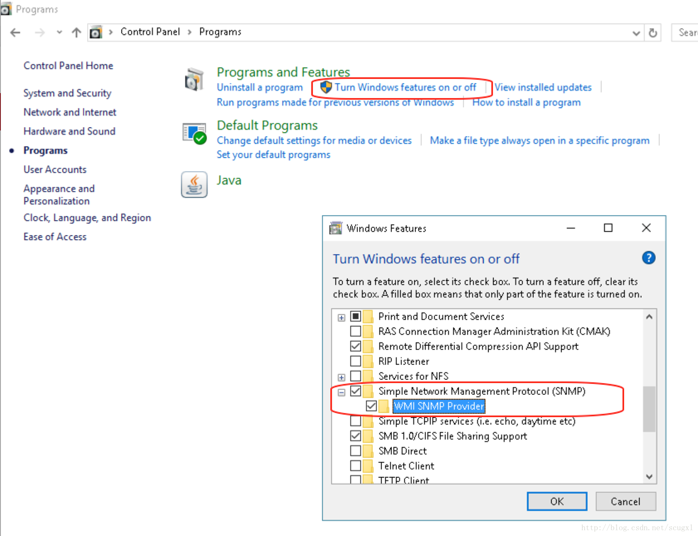Screen dimensions: 698x536
Task: Click folder icon for SMB Direct
Action: coord(368,451)
